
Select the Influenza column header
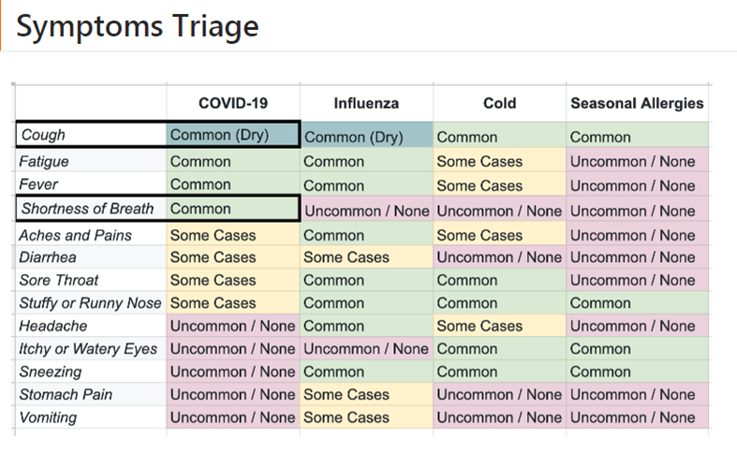366,103
